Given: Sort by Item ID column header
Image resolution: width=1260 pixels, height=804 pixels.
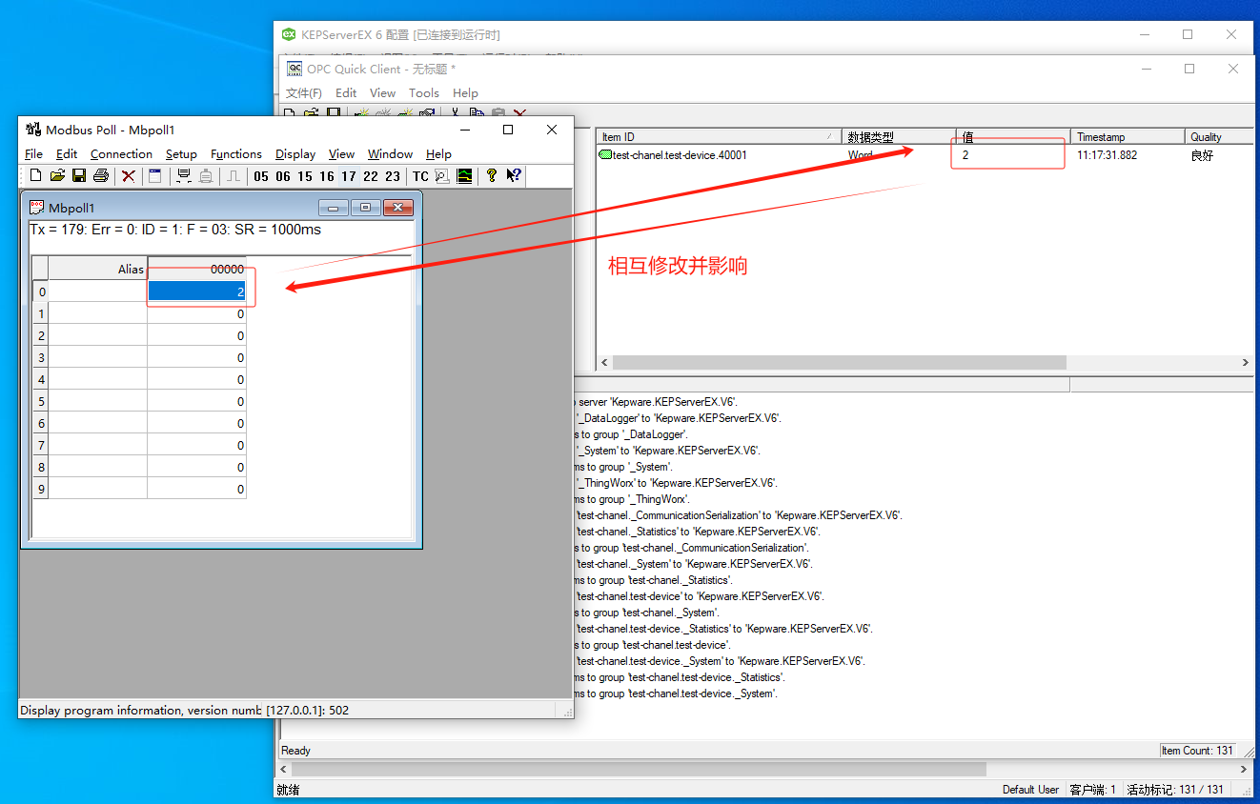Looking at the screenshot, I should tap(721, 136).
